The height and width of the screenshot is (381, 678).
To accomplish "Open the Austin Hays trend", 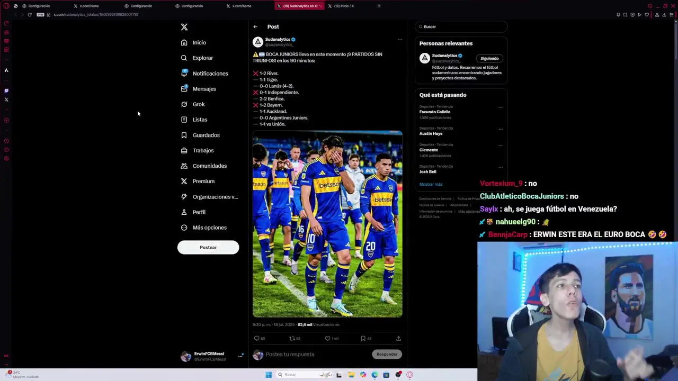I will [x=431, y=134].
